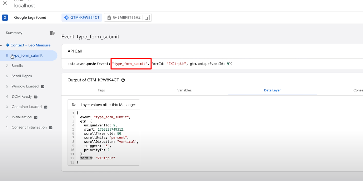Click the uniqueEventId: 9 line in data layer
Viewport: 363px width, 181px height.
[100, 125]
